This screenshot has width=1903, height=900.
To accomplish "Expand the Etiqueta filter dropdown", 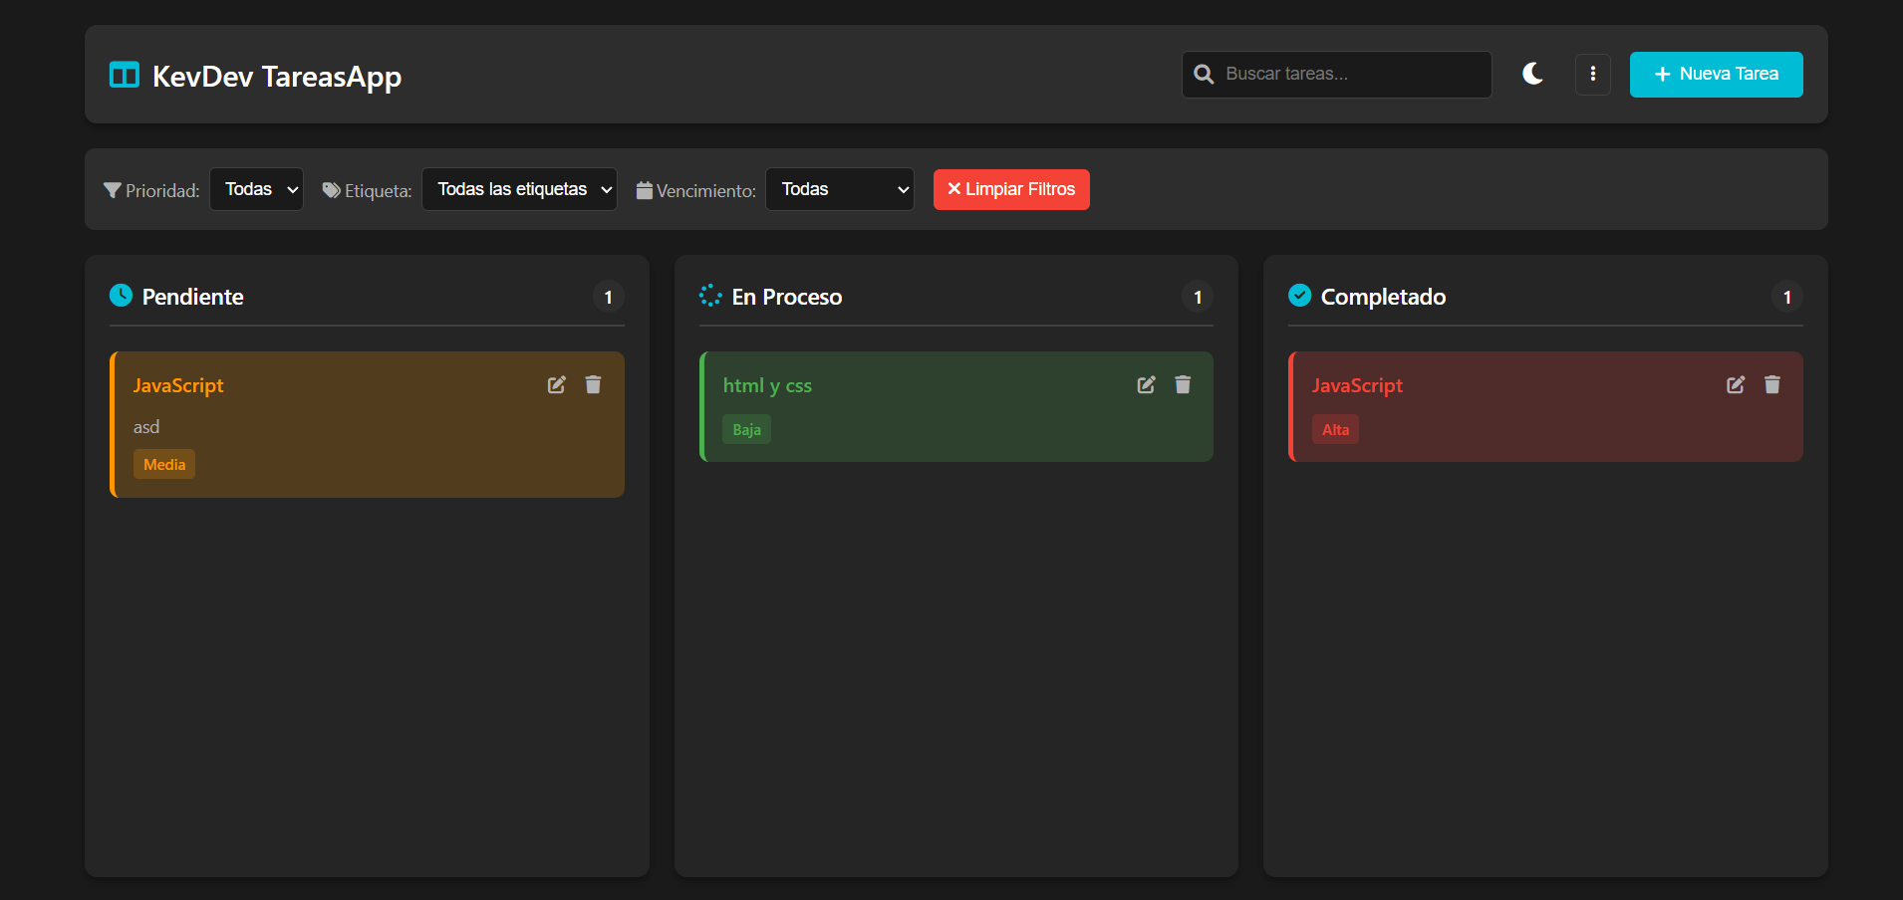I will pos(519,189).
